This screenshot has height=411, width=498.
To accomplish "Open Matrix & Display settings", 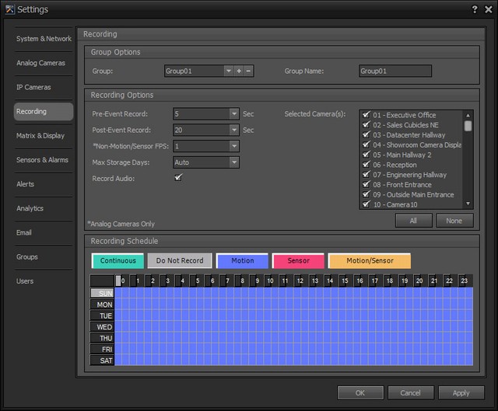I will pos(44,136).
